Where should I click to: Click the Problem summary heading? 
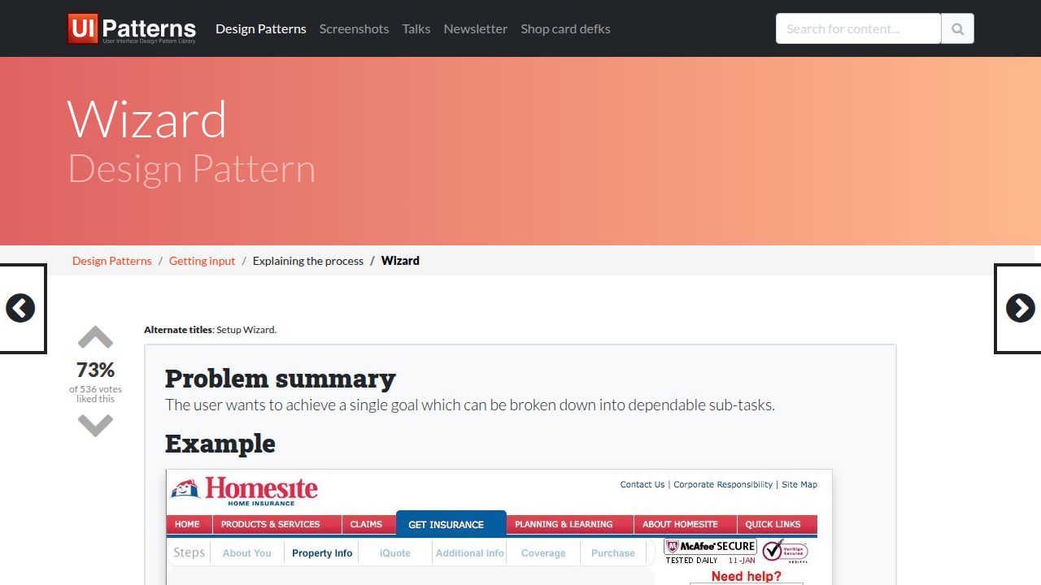[x=281, y=379]
